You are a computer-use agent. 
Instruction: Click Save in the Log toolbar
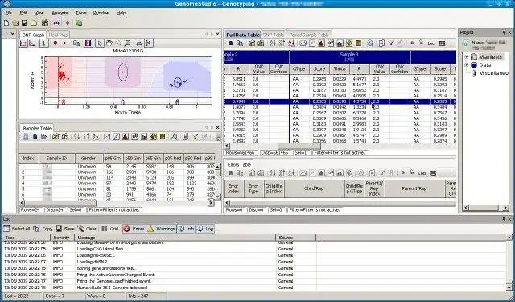click(65, 229)
